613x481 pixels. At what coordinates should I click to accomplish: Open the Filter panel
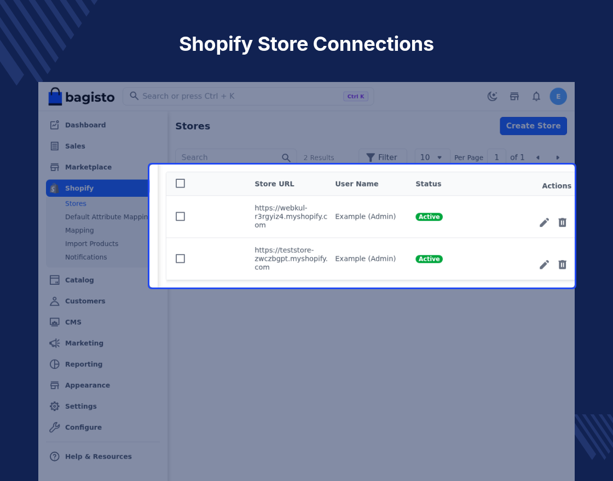pyautogui.click(x=383, y=157)
